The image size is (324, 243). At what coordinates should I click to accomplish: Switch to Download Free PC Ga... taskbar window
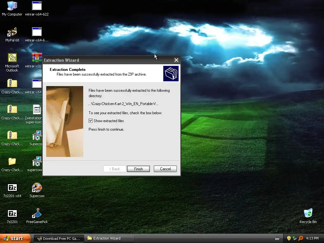[x=59, y=239]
